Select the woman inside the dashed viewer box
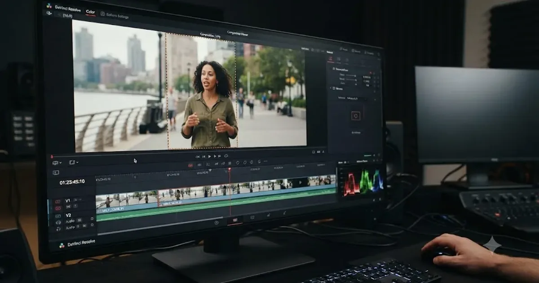Viewport: 539px width, 283px height. pyautogui.click(x=210, y=104)
